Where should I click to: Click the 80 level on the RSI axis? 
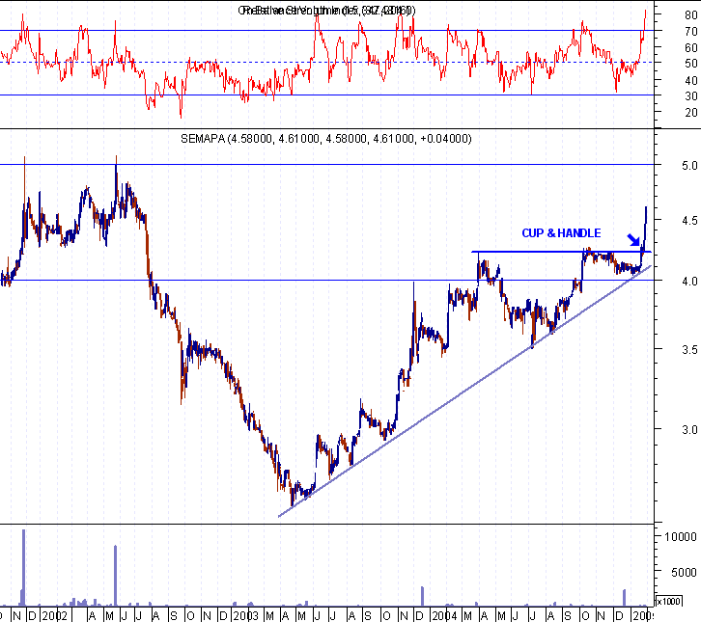tap(690, 15)
